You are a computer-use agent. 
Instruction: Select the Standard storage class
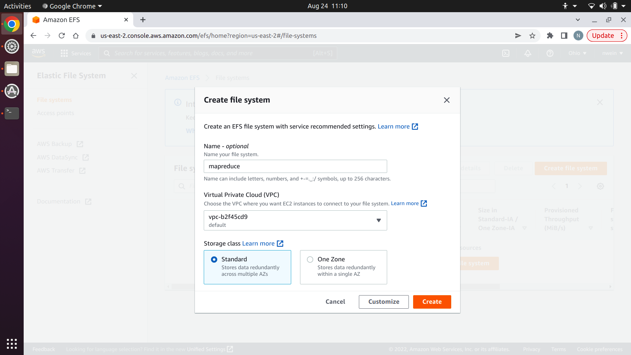coord(214,260)
